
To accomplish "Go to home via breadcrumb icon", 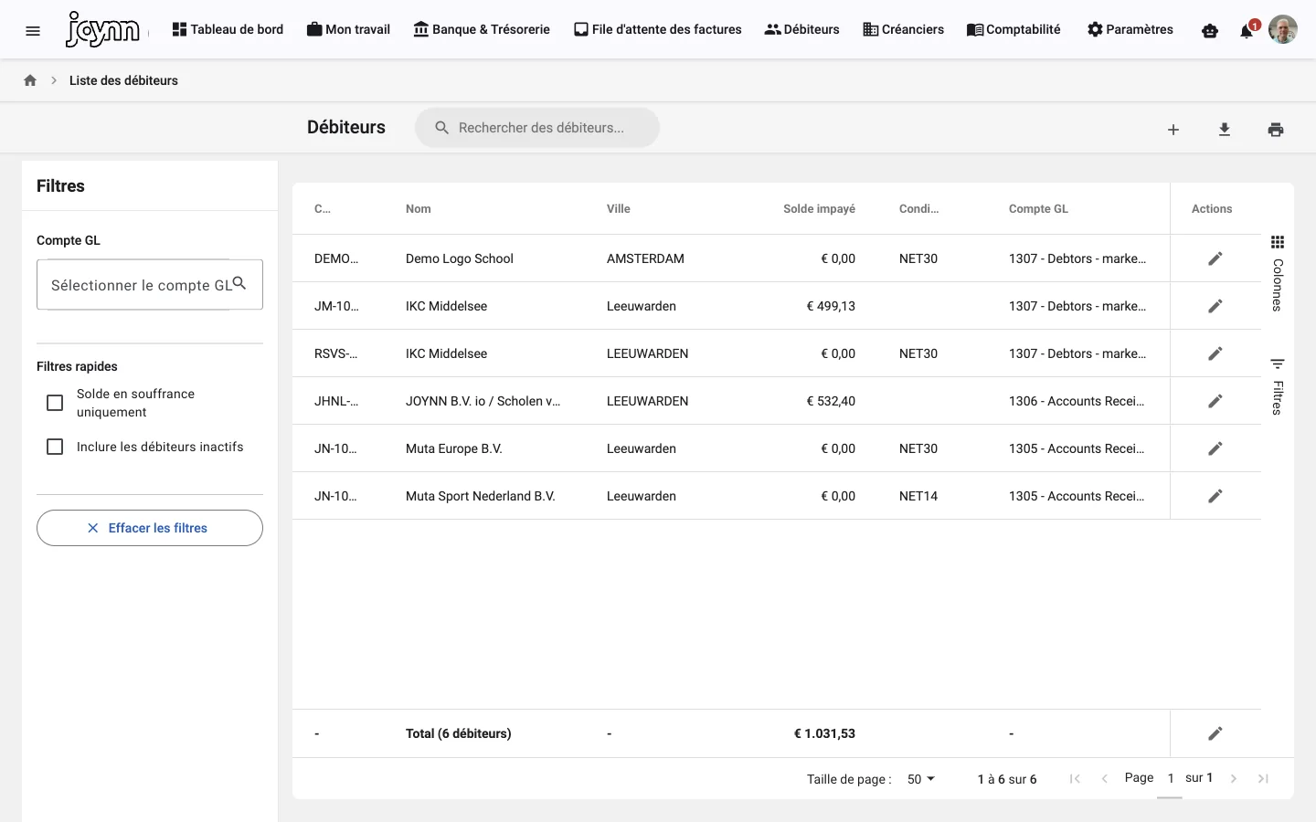I will 30,80.
